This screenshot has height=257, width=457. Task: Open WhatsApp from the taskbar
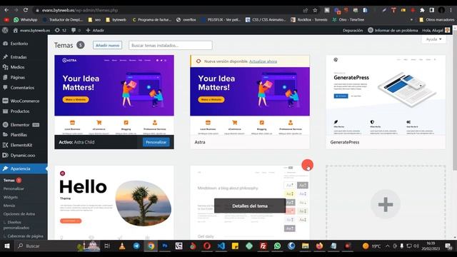click(277, 246)
